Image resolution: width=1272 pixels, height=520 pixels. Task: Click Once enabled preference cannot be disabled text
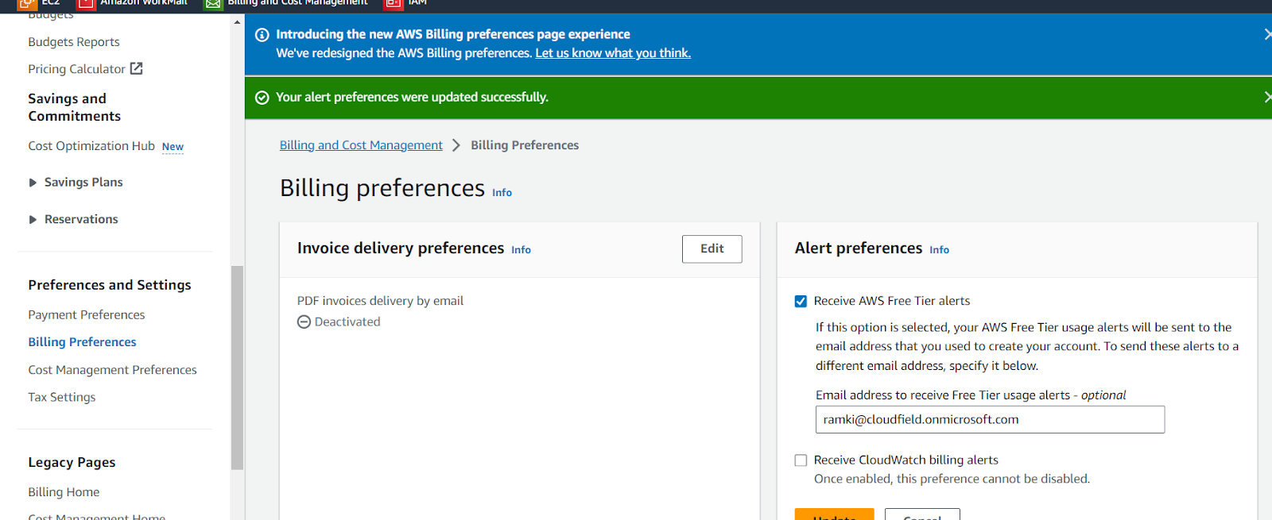(952, 479)
